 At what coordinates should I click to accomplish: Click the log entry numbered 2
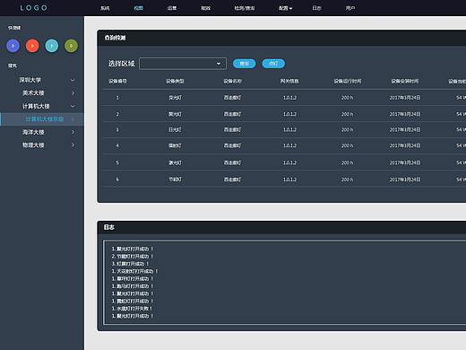coord(133,257)
